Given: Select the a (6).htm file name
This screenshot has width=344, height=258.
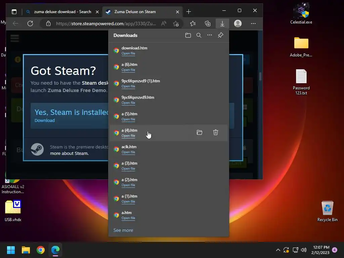Looking at the screenshot, I should (x=129, y=64).
